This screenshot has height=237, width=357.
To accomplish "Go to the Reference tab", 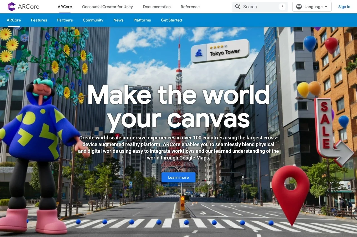I will (x=190, y=7).
